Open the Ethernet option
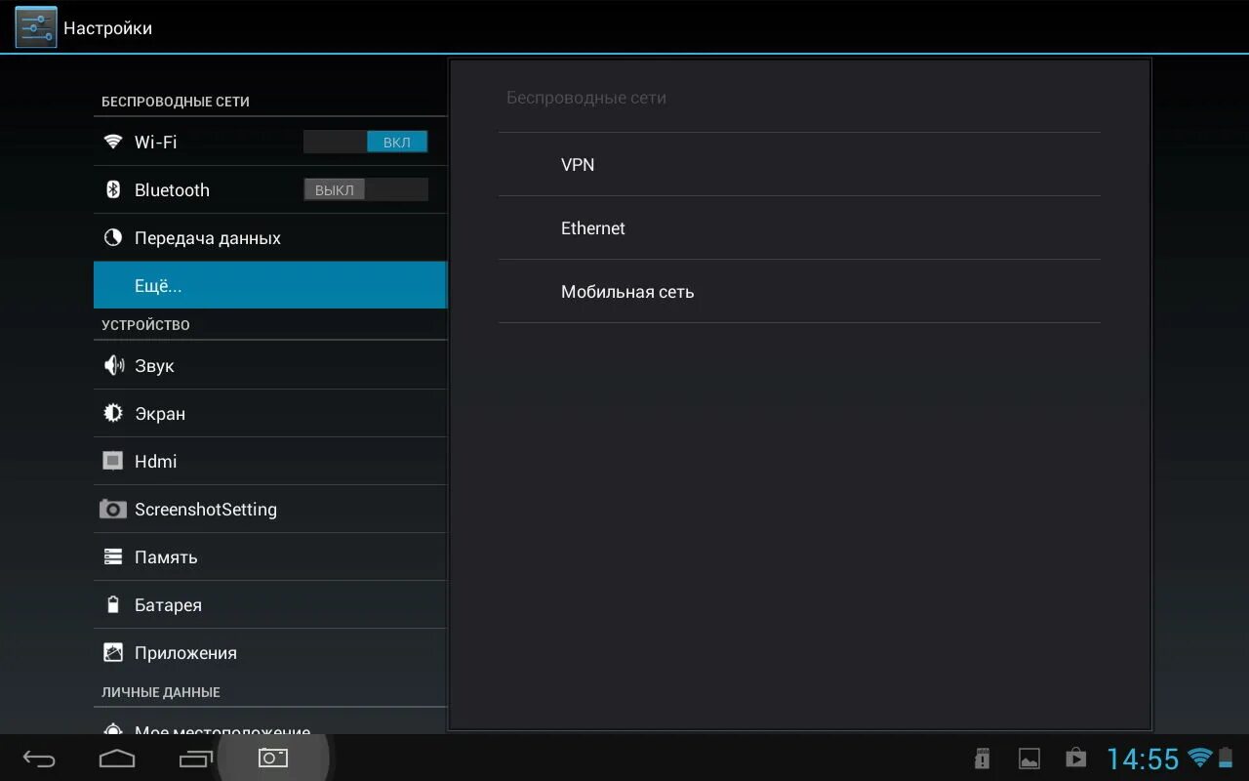The image size is (1249, 781). click(x=799, y=227)
